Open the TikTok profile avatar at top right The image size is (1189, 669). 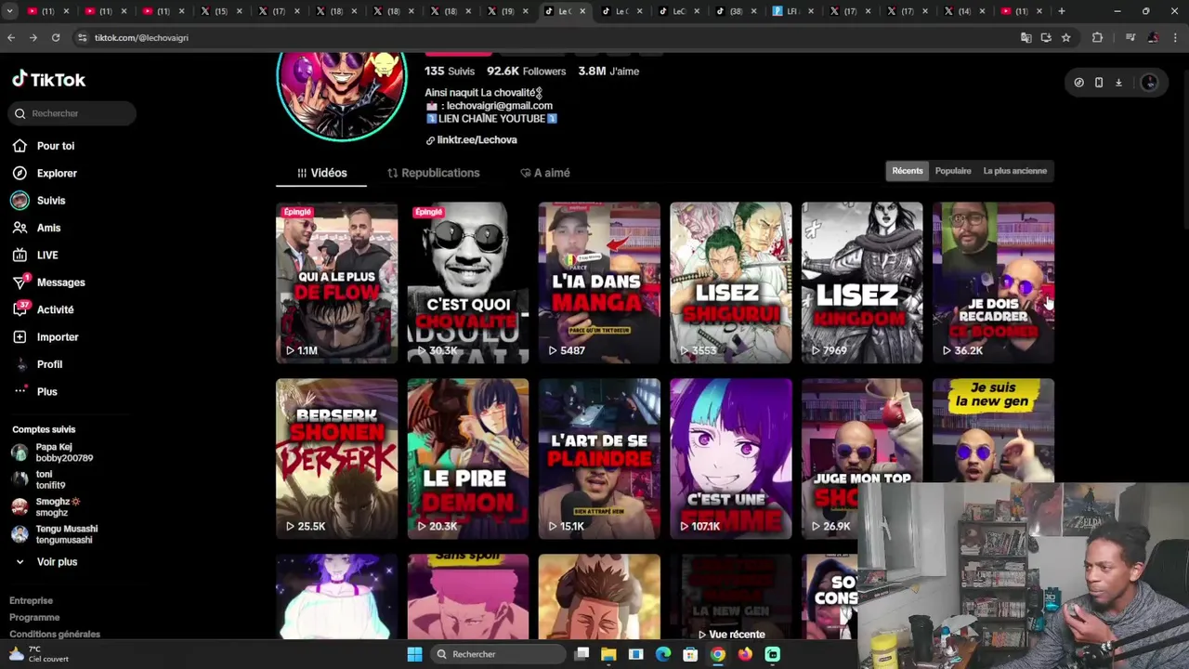point(1149,83)
